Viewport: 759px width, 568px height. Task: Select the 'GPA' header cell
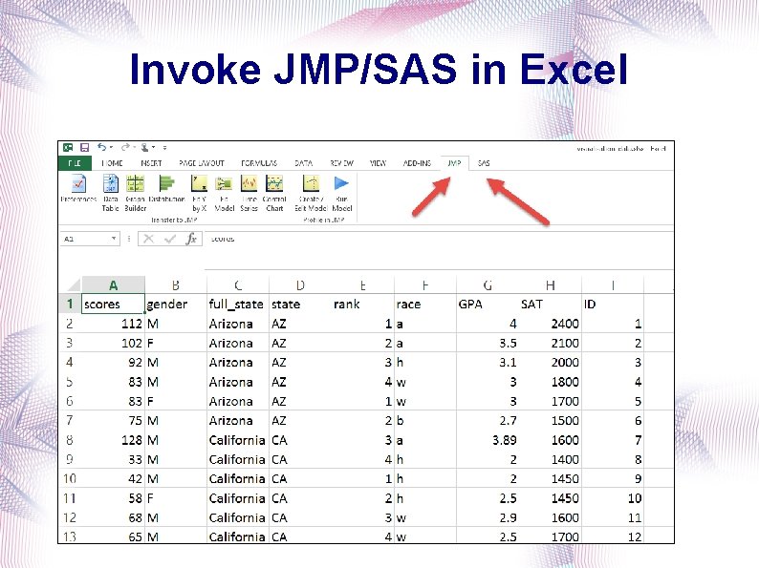coord(488,305)
